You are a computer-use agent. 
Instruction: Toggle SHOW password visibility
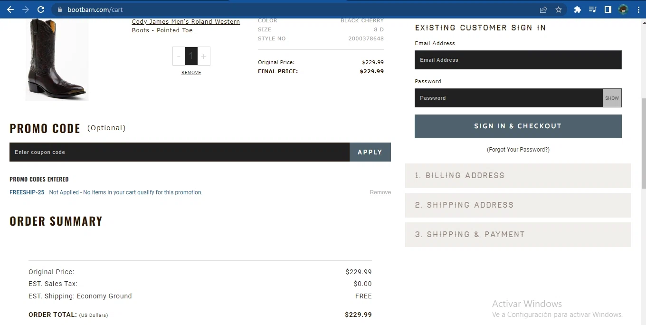612,98
